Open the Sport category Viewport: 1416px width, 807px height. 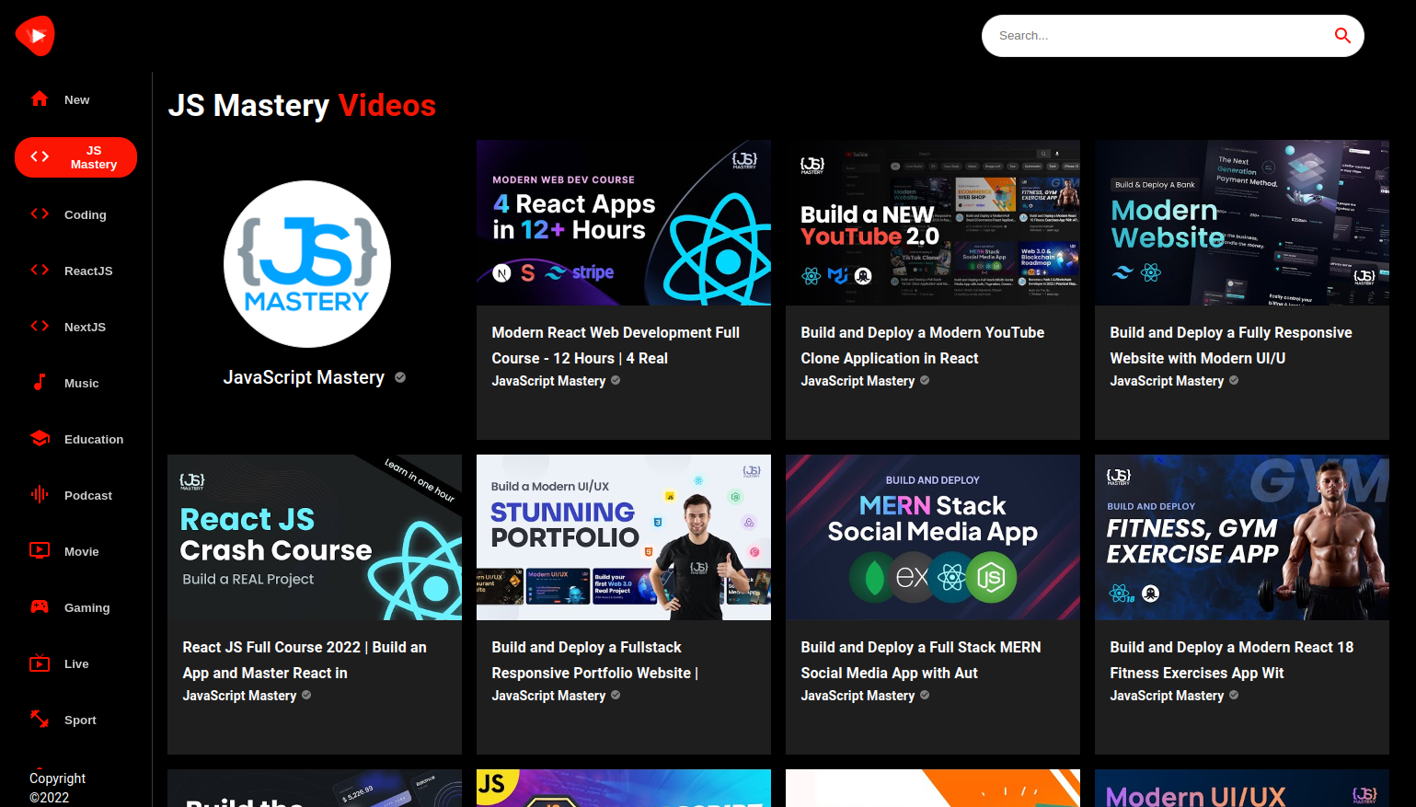pyautogui.click(x=75, y=720)
